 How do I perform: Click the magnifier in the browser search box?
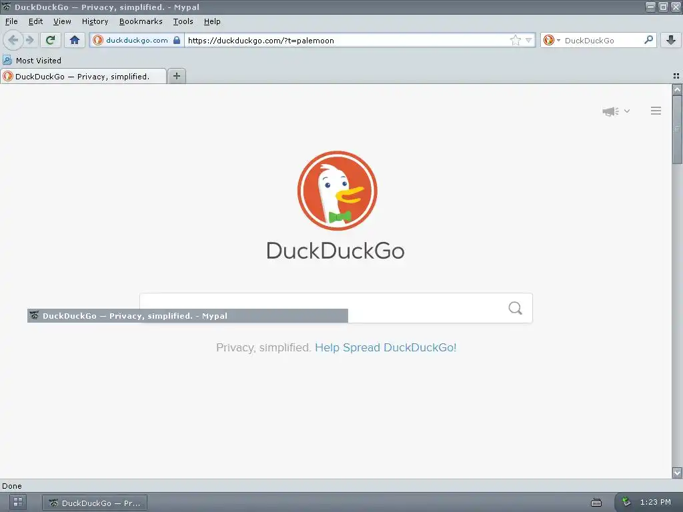pyautogui.click(x=648, y=39)
